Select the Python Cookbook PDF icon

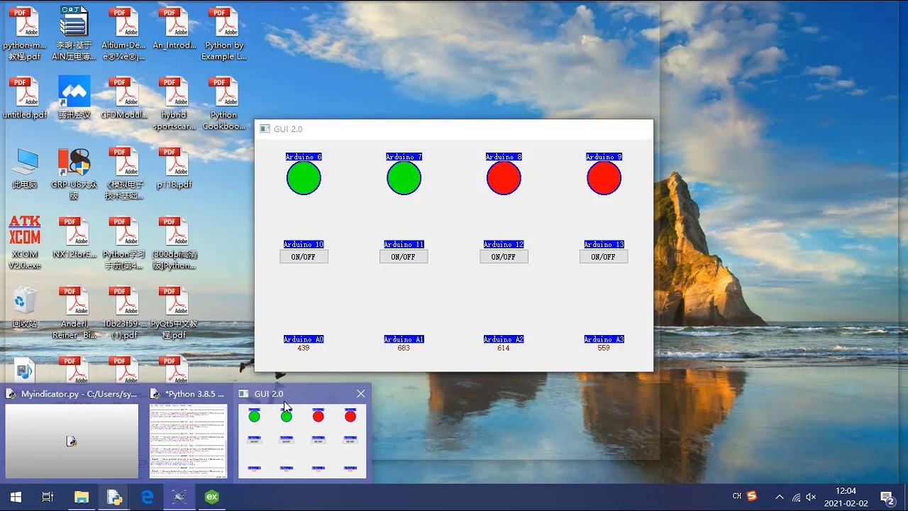(x=223, y=104)
